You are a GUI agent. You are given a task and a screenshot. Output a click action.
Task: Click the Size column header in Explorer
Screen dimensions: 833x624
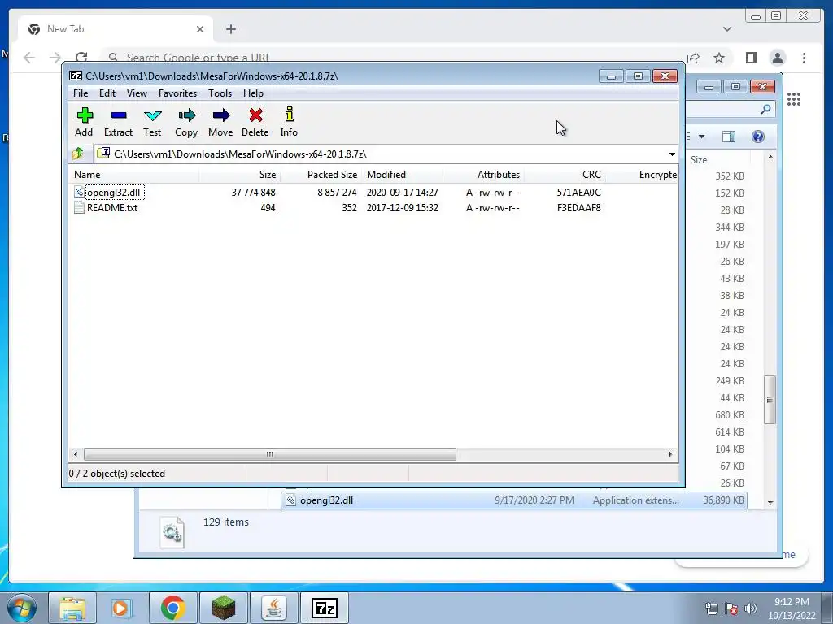[718, 160]
